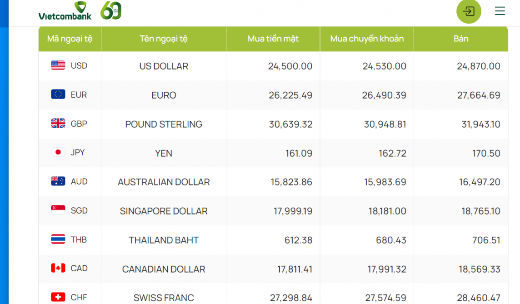This screenshot has height=304, width=520.
Task: Click the Japan flag icon
Action: click(x=58, y=152)
